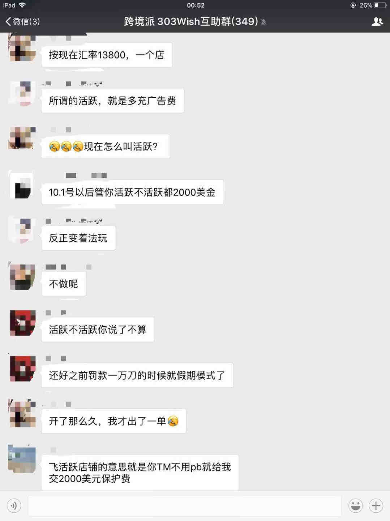Tap the message text input field
The image size is (390, 521).
point(185,505)
